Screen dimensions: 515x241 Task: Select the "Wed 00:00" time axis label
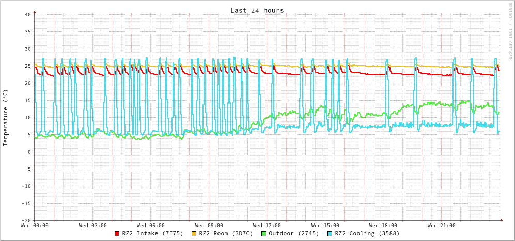[x=35, y=225]
